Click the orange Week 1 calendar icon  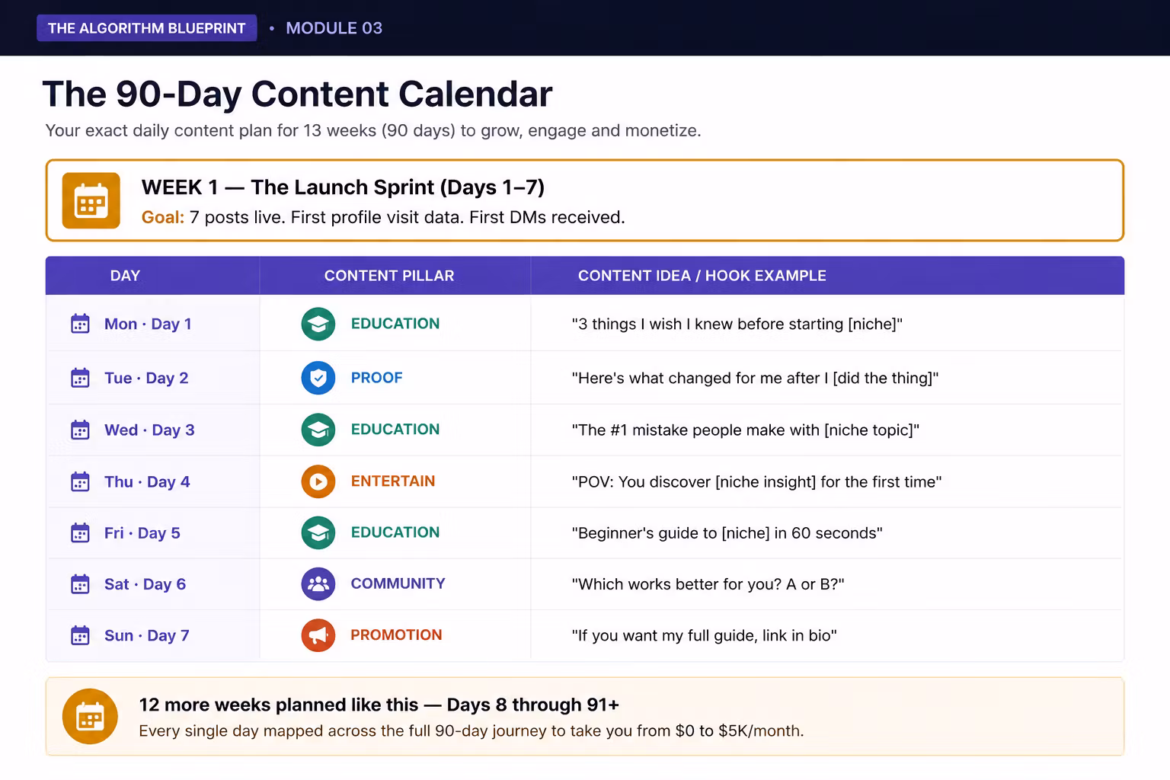point(91,200)
